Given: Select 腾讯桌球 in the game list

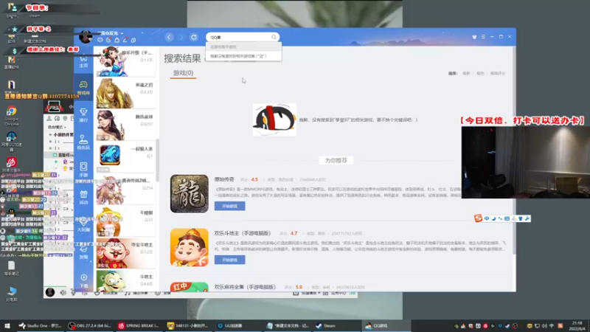Looking at the screenshot, I should click(125, 125).
